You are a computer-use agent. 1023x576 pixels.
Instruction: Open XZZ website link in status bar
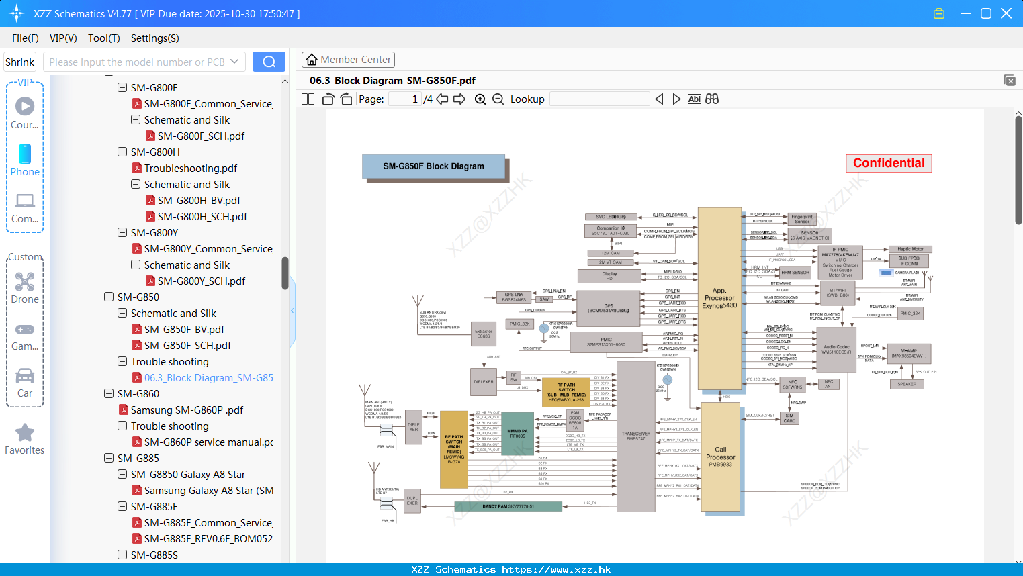pyautogui.click(x=556, y=569)
